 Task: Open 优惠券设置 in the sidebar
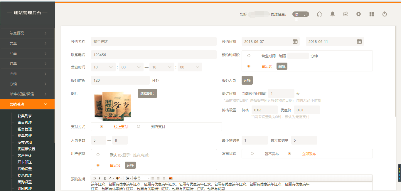click(x=26, y=149)
